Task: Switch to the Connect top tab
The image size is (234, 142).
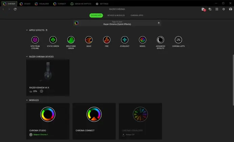Action: (60, 4)
